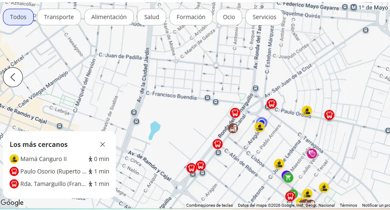
Task: Click yellow education marker on C. Aragón
Action: pyautogui.click(x=260, y=127)
